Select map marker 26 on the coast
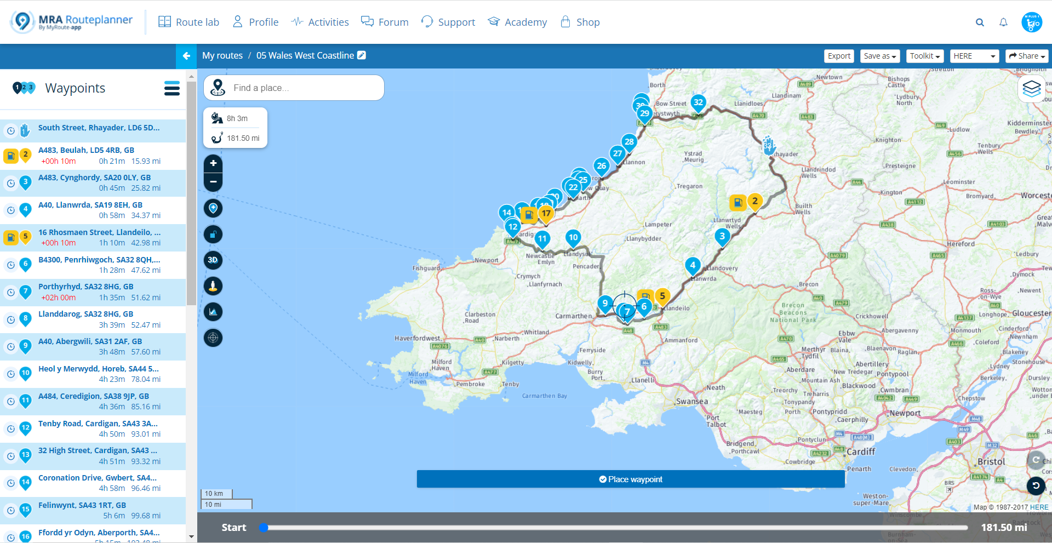The width and height of the screenshot is (1052, 543). tap(602, 167)
